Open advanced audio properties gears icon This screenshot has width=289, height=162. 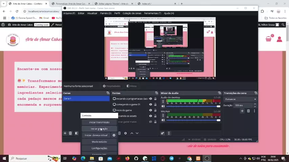tap(162, 133)
